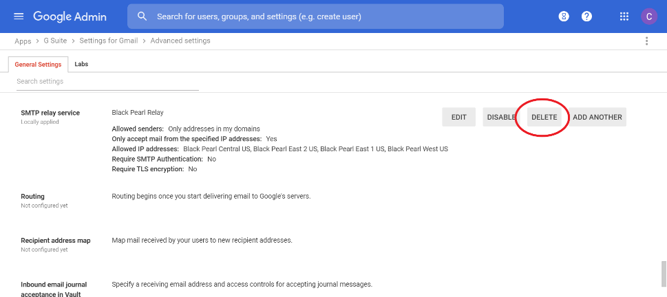Navigate to G Suite breadcrumb

[55, 41]
